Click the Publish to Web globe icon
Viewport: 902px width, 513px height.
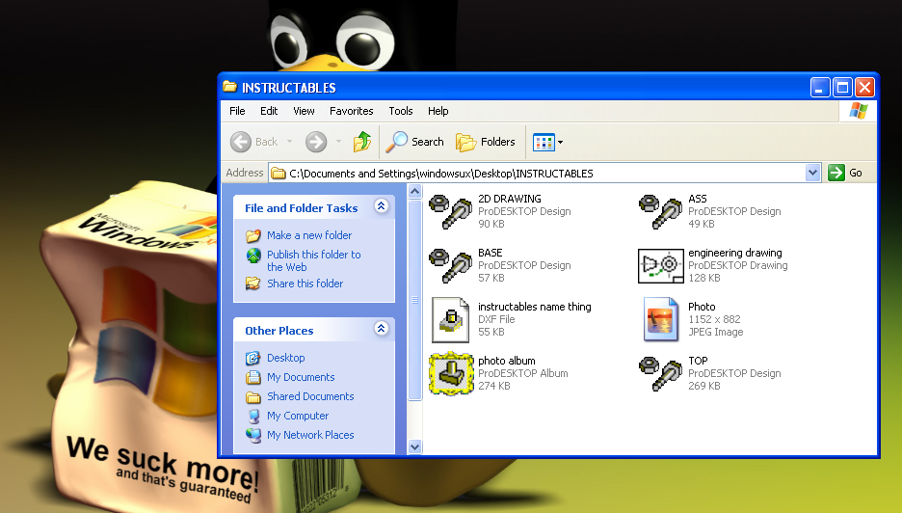[253, 256]
